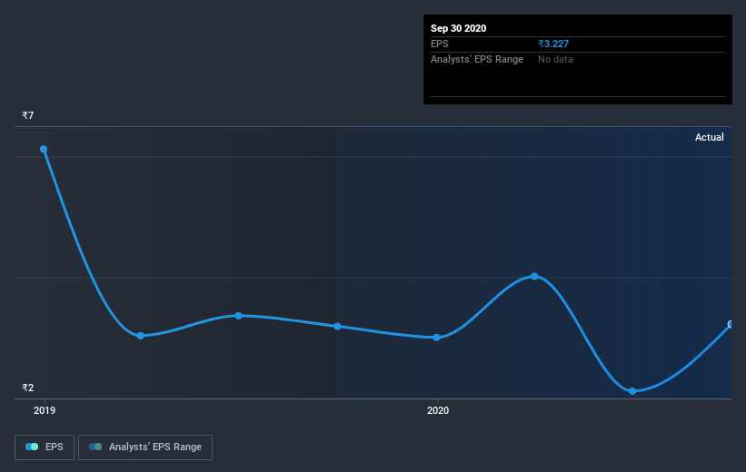Select the EPS point at the shaded region boundary
746x472 pixels.
coord(337,327)
